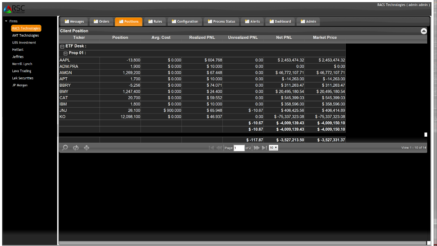Collapse the ETF Desk group

pos(62,46)
